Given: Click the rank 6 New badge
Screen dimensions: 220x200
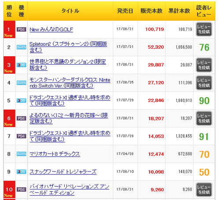Looking at the screenshot, I should tap(8, 124).
